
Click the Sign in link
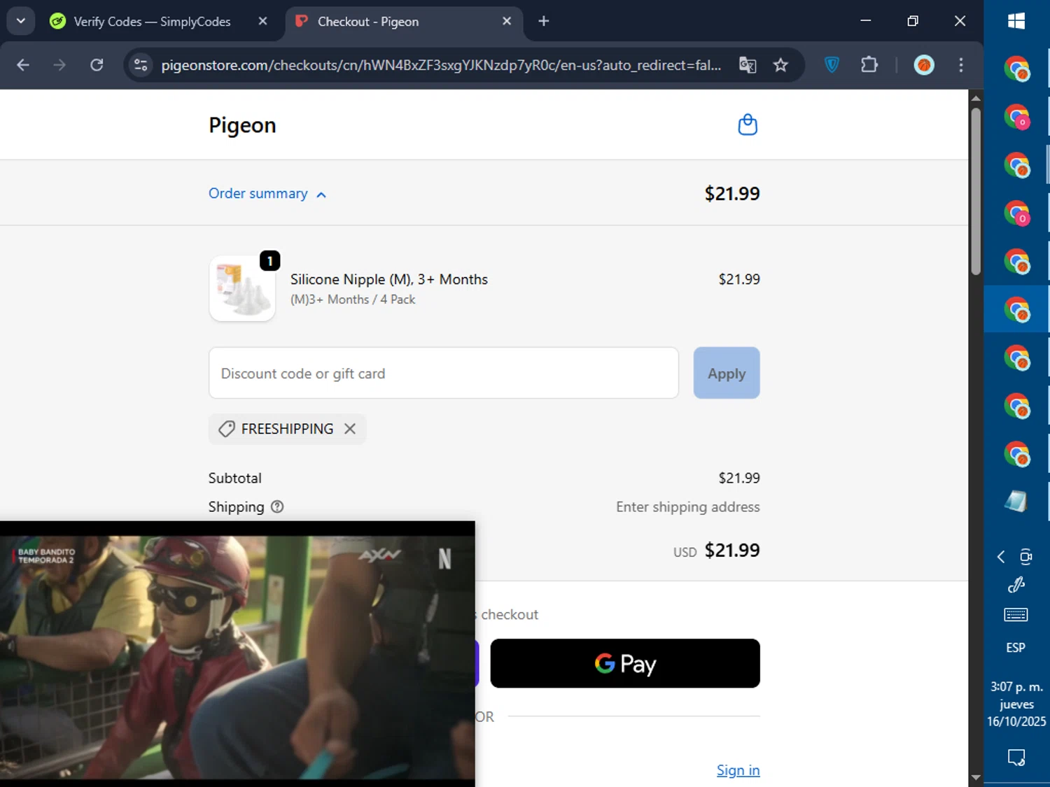coord(738,770)
